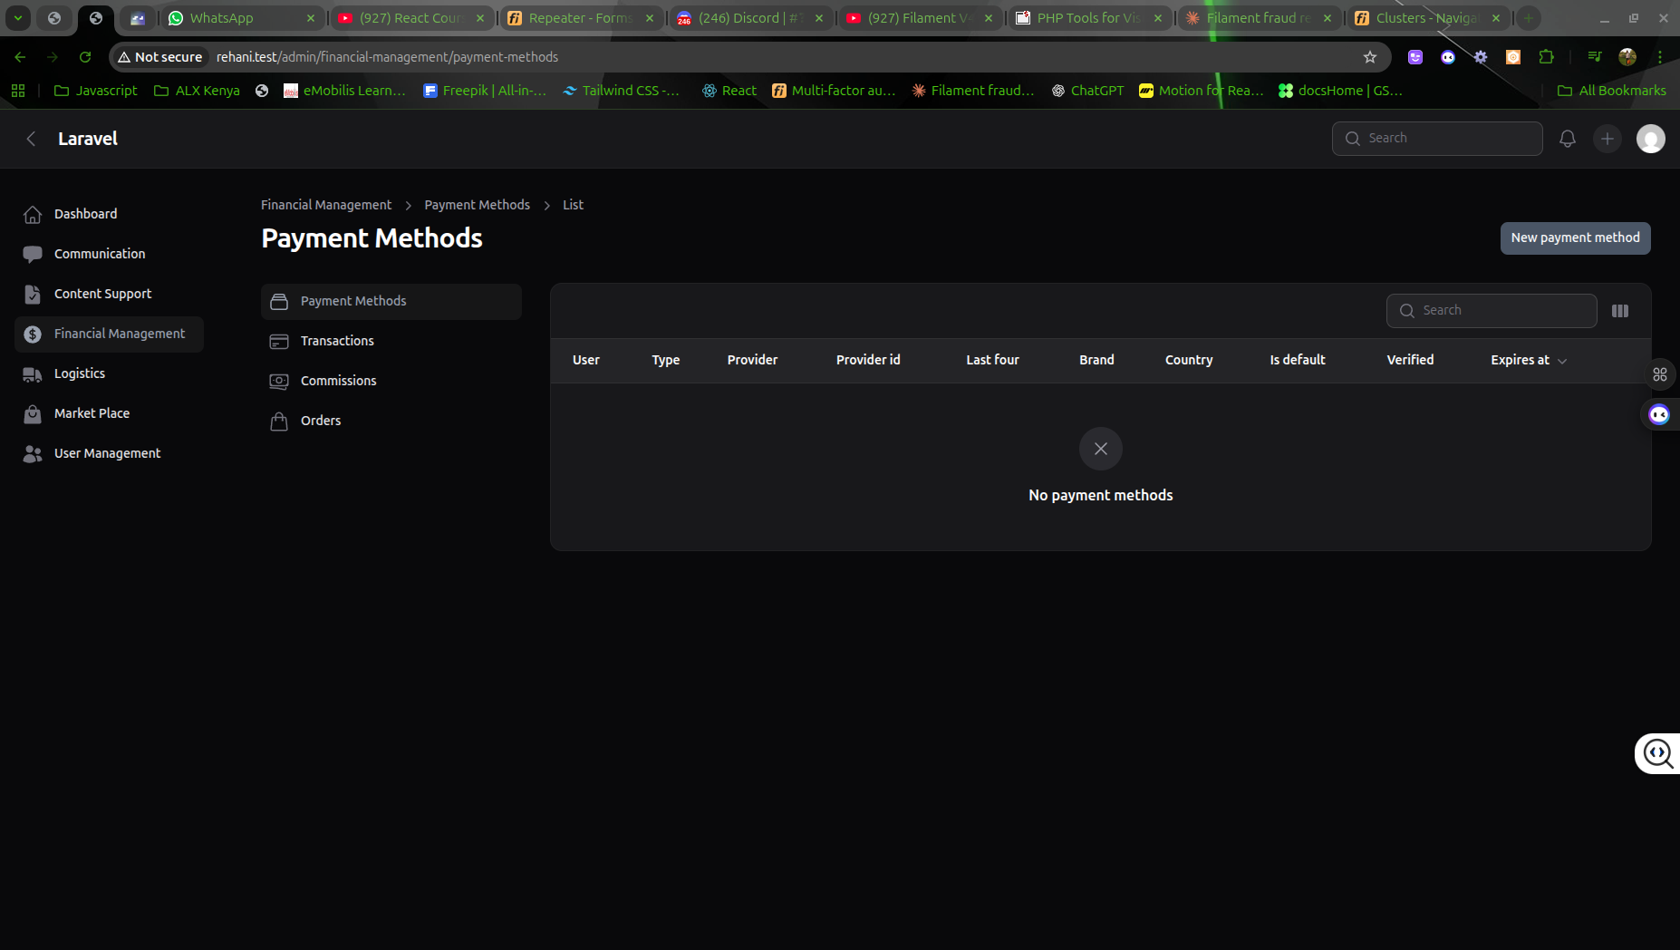1680x950 pixels.
Task: Click the Content Support document icon
Action: 33,295
